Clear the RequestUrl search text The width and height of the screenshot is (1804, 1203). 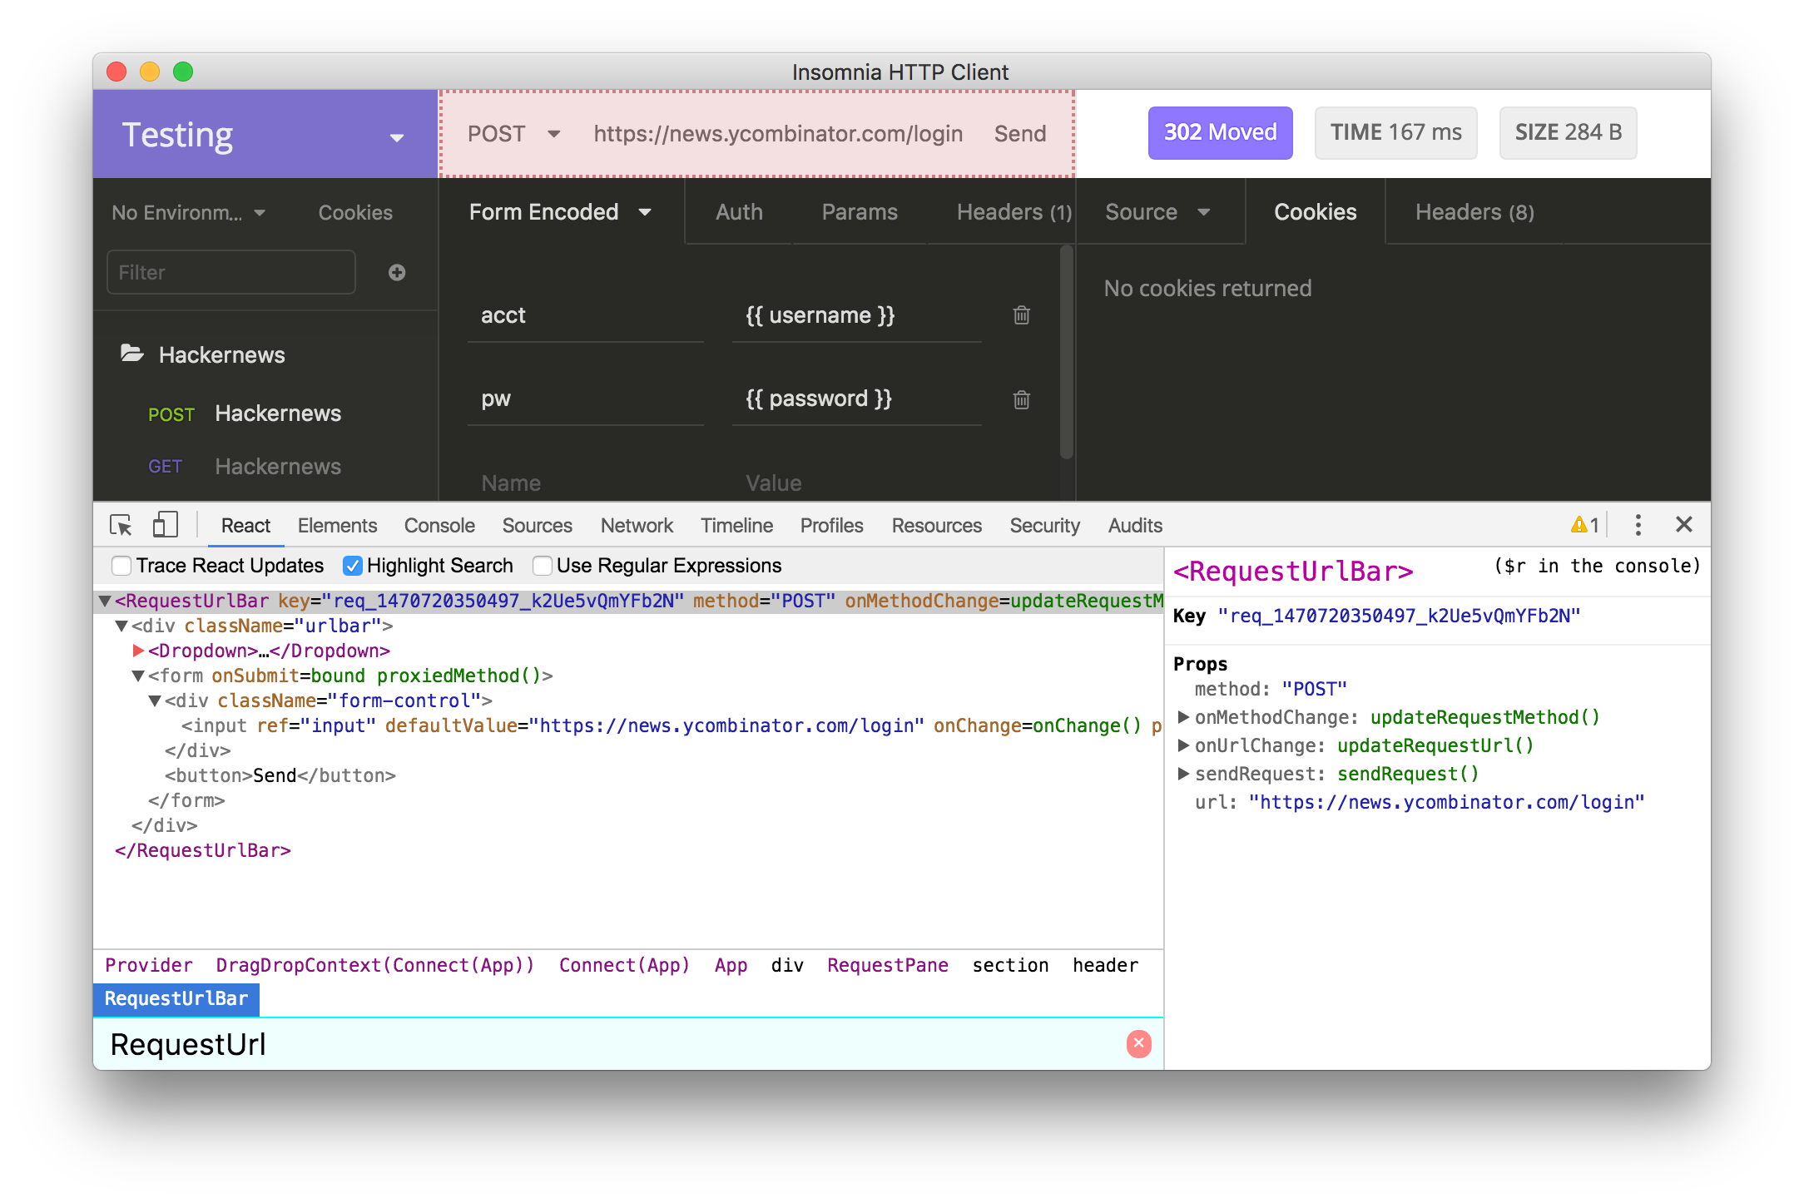point(1138,1043)
